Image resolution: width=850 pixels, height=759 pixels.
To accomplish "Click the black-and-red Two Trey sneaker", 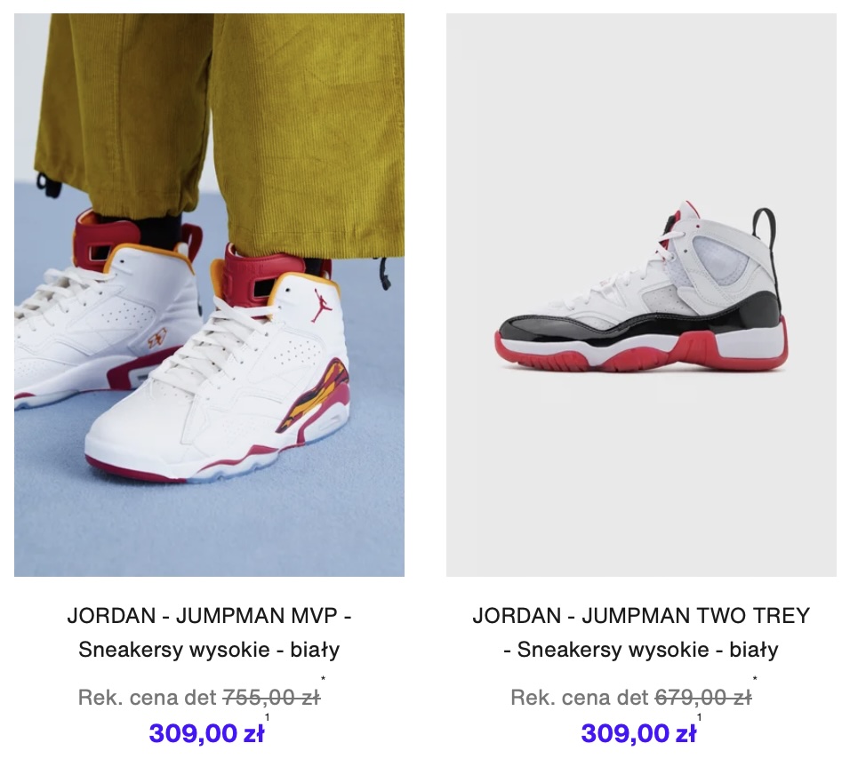I will 641,287.
